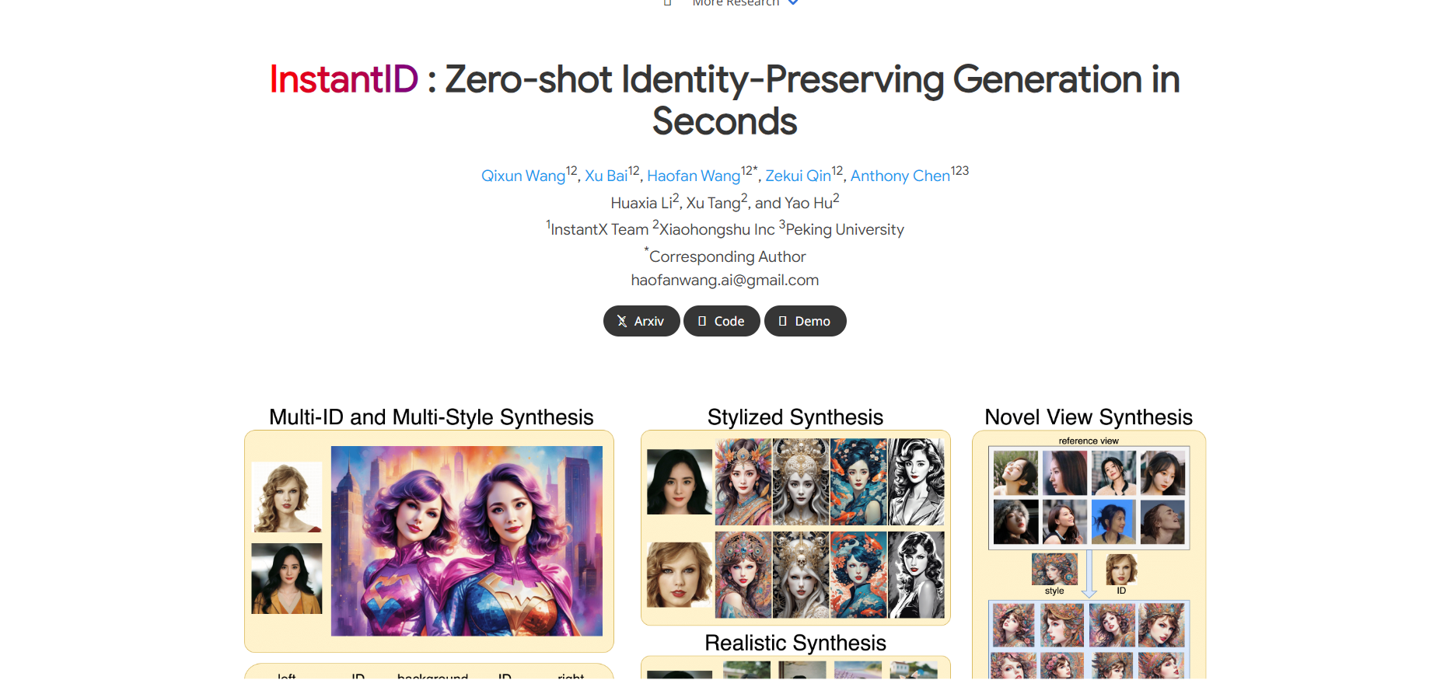The height and width of the screenshot is (680, 1447).
Task: Open the More Research menu
Action: [736, 3]
